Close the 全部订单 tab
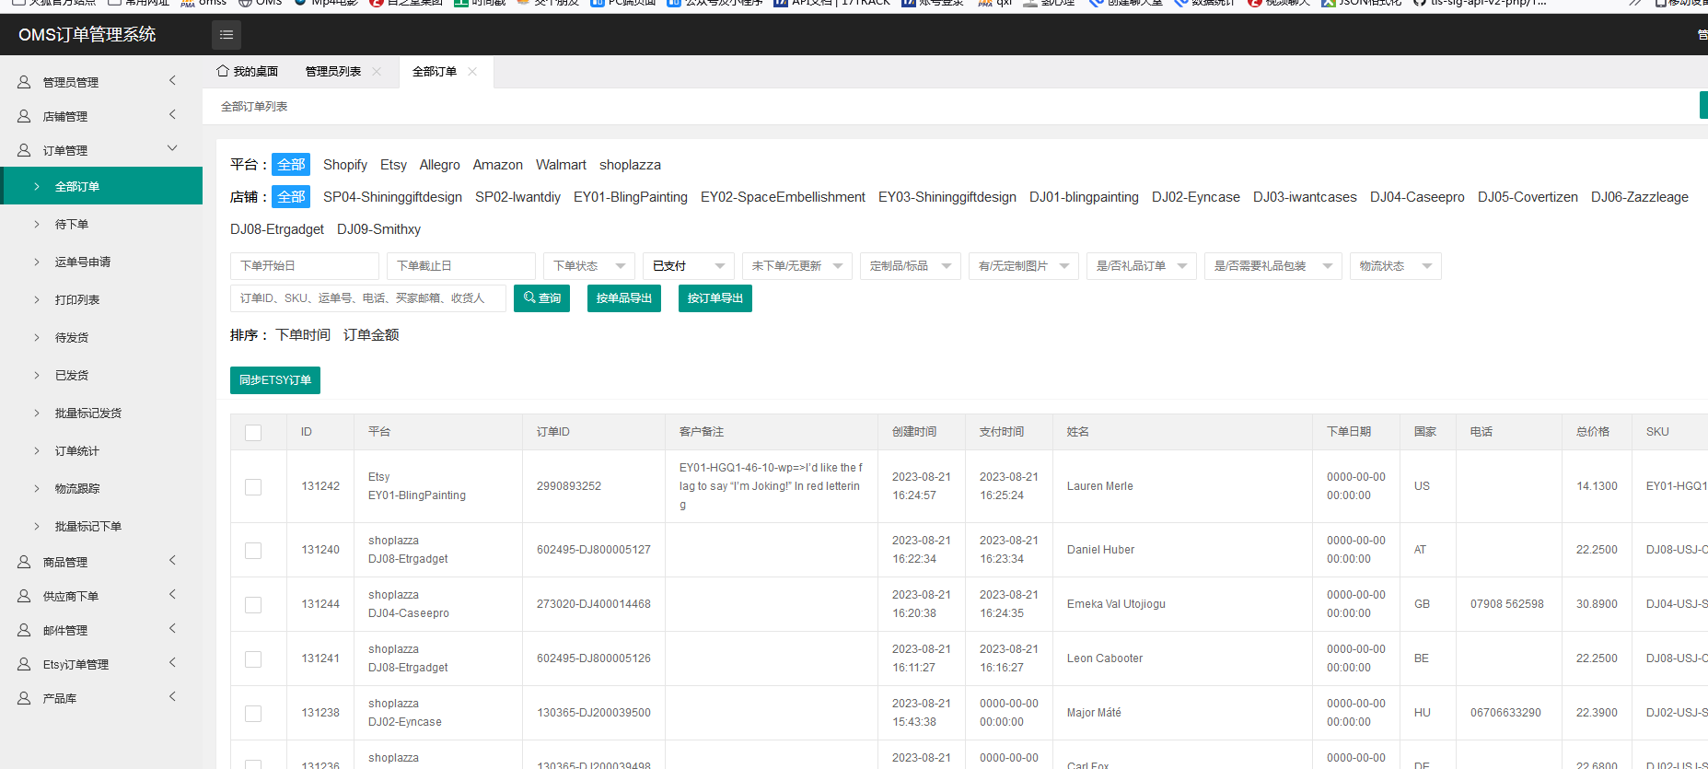Screen dimensions: 1708x769 coord(472,71)
